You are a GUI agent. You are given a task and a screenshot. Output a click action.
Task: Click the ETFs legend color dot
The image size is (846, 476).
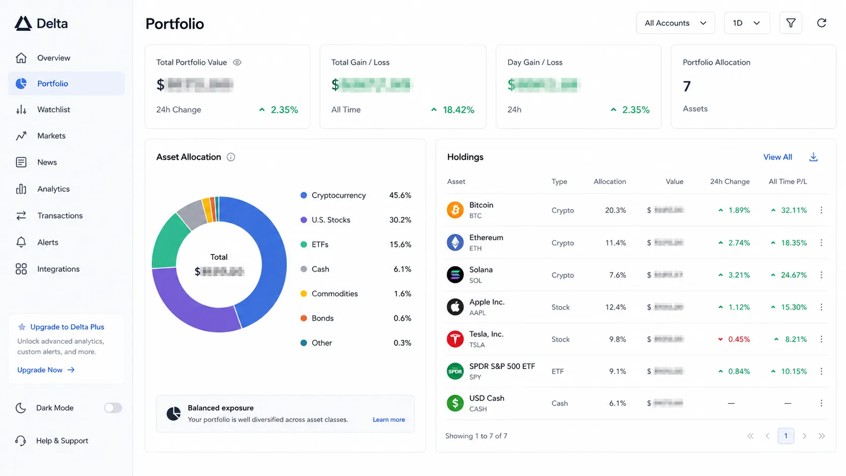[304, 244]
